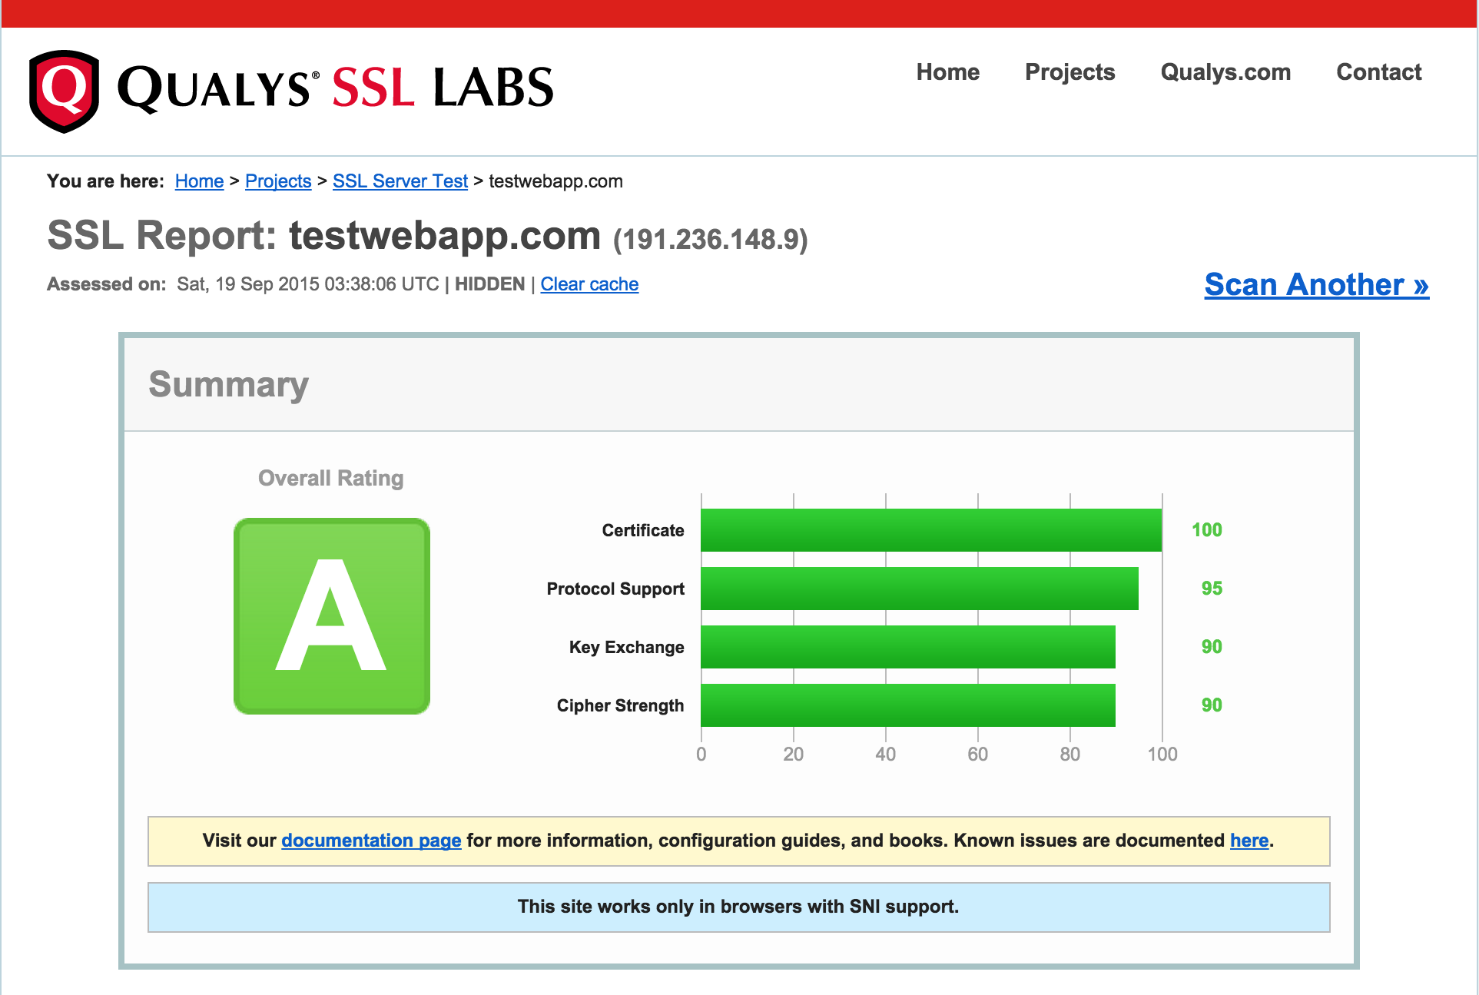Open the Home menu item
The image size is (1479, 995).
947,72
